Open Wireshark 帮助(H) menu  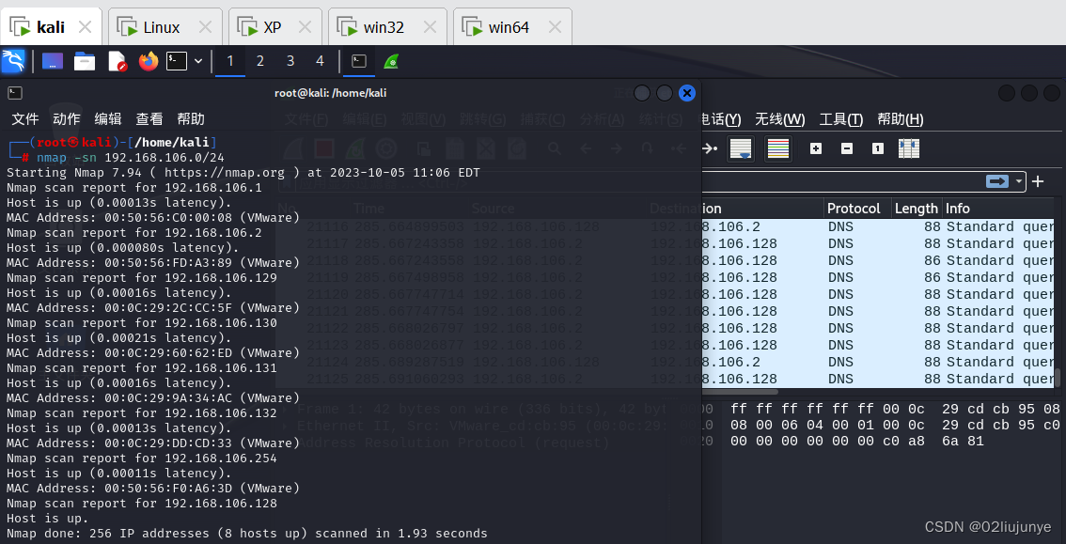tap(901, 119)
